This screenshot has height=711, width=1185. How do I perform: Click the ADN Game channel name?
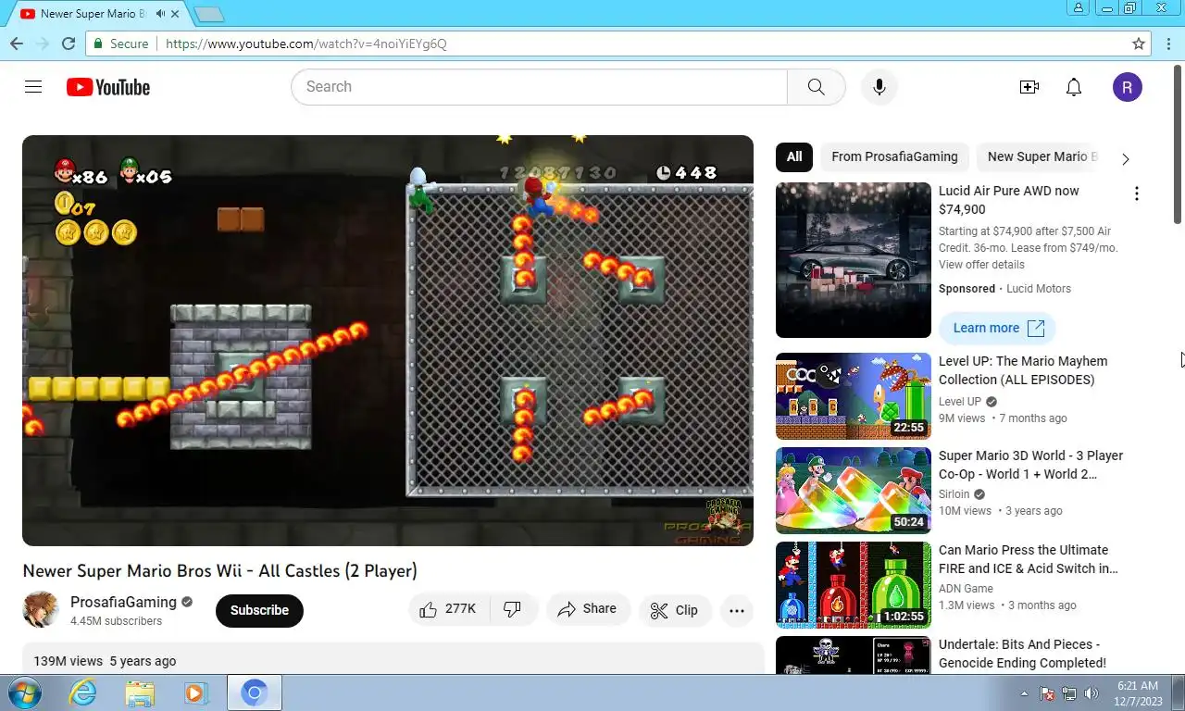tap(966, 589)
